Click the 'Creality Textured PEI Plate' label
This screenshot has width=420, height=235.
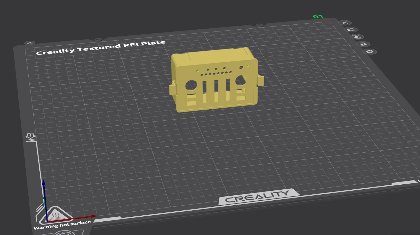[x=101, y=48]
